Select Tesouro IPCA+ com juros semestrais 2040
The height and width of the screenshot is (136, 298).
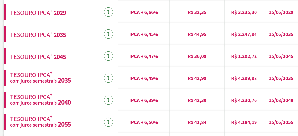[40, 100]
